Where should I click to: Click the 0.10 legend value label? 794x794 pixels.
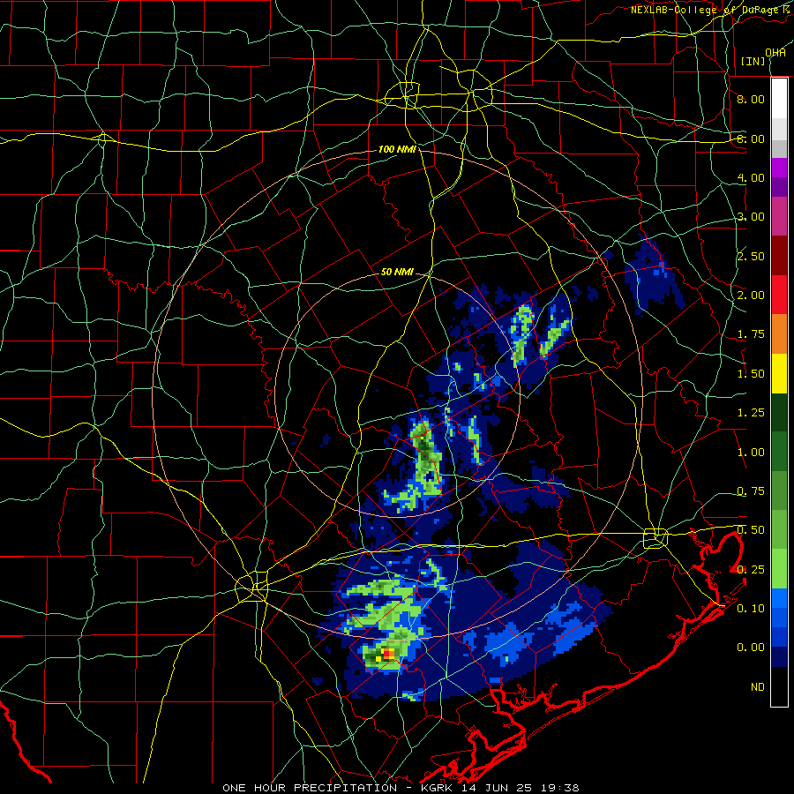tap(751, 609)
